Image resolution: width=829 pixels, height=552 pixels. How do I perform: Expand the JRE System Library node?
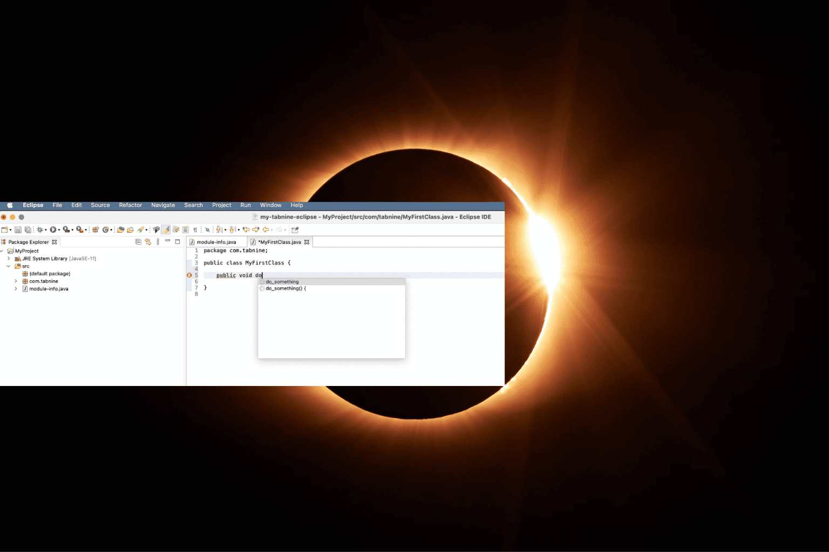(8, 258)
